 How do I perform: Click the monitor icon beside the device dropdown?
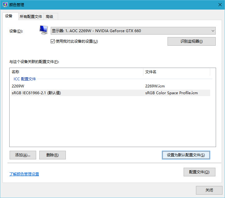44,30
